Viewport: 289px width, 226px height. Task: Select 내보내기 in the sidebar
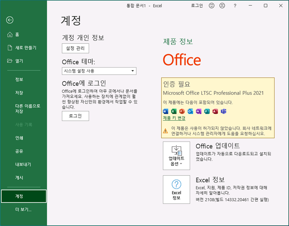tap(24, 164)
